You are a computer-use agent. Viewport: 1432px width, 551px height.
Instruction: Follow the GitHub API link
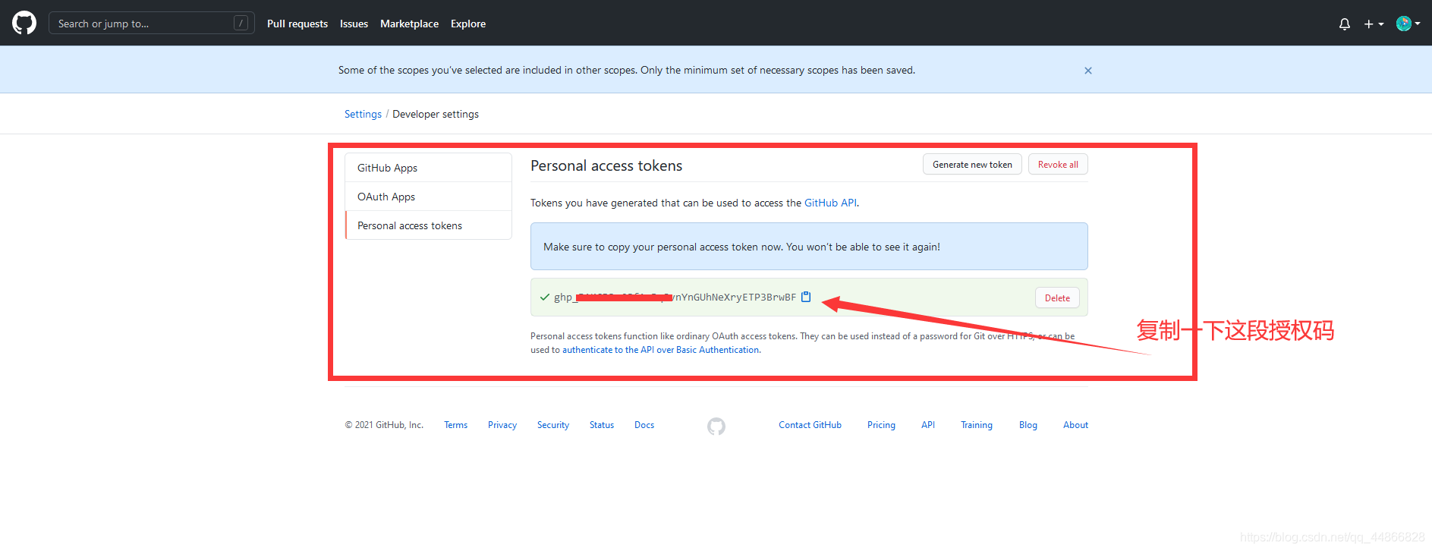830,203
